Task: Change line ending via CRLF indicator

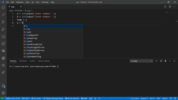Action: pos(158,98)
